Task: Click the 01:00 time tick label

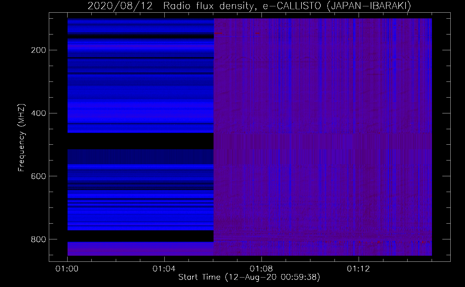Action: pos(67,269)
